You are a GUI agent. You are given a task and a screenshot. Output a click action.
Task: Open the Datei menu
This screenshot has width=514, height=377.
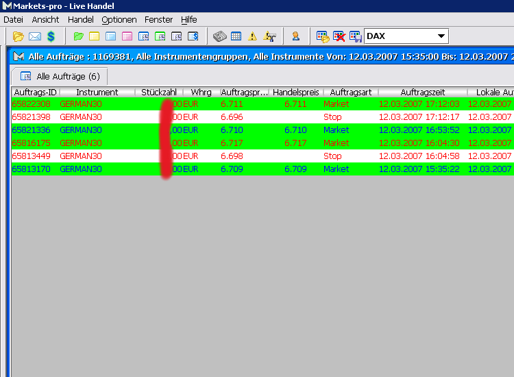14,20
